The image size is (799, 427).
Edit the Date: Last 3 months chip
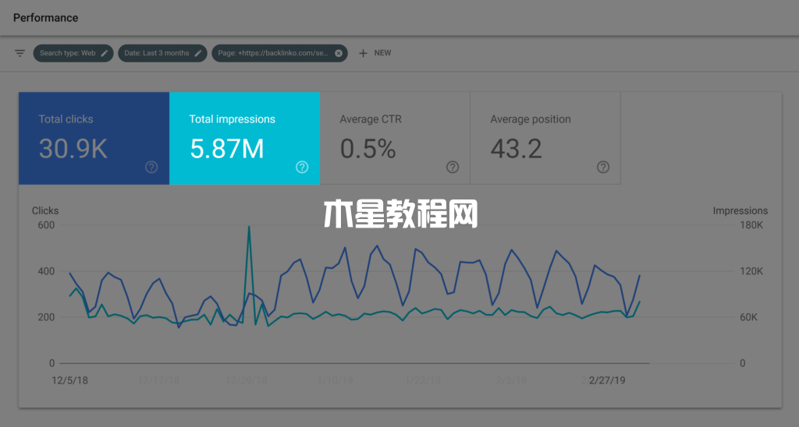coord(198,53)
